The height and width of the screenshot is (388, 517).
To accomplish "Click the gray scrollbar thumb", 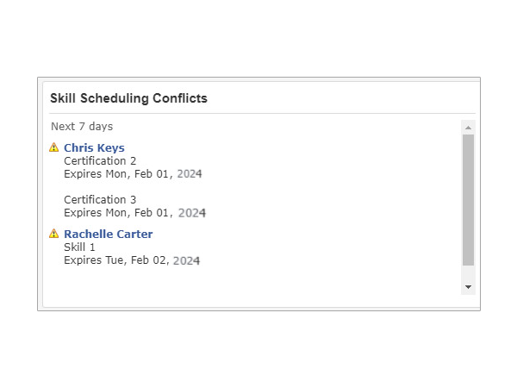I will (x=468, y=200).
